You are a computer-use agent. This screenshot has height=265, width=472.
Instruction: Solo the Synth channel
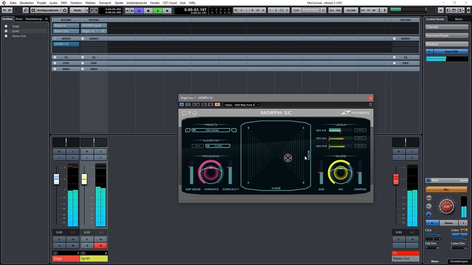100,151
